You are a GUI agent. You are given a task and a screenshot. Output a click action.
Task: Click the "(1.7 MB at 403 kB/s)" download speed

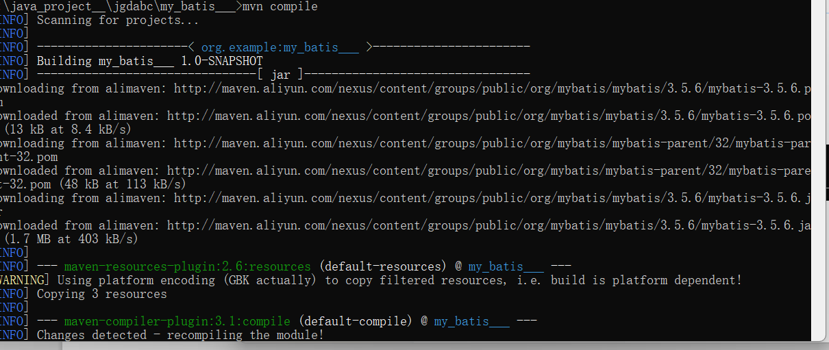[71, 239]
